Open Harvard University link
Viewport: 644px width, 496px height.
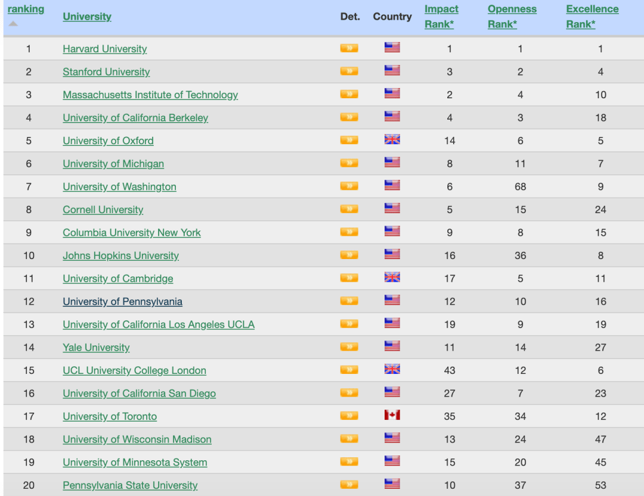tap(105, 49)
